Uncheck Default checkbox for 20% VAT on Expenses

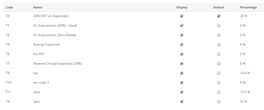219,16
